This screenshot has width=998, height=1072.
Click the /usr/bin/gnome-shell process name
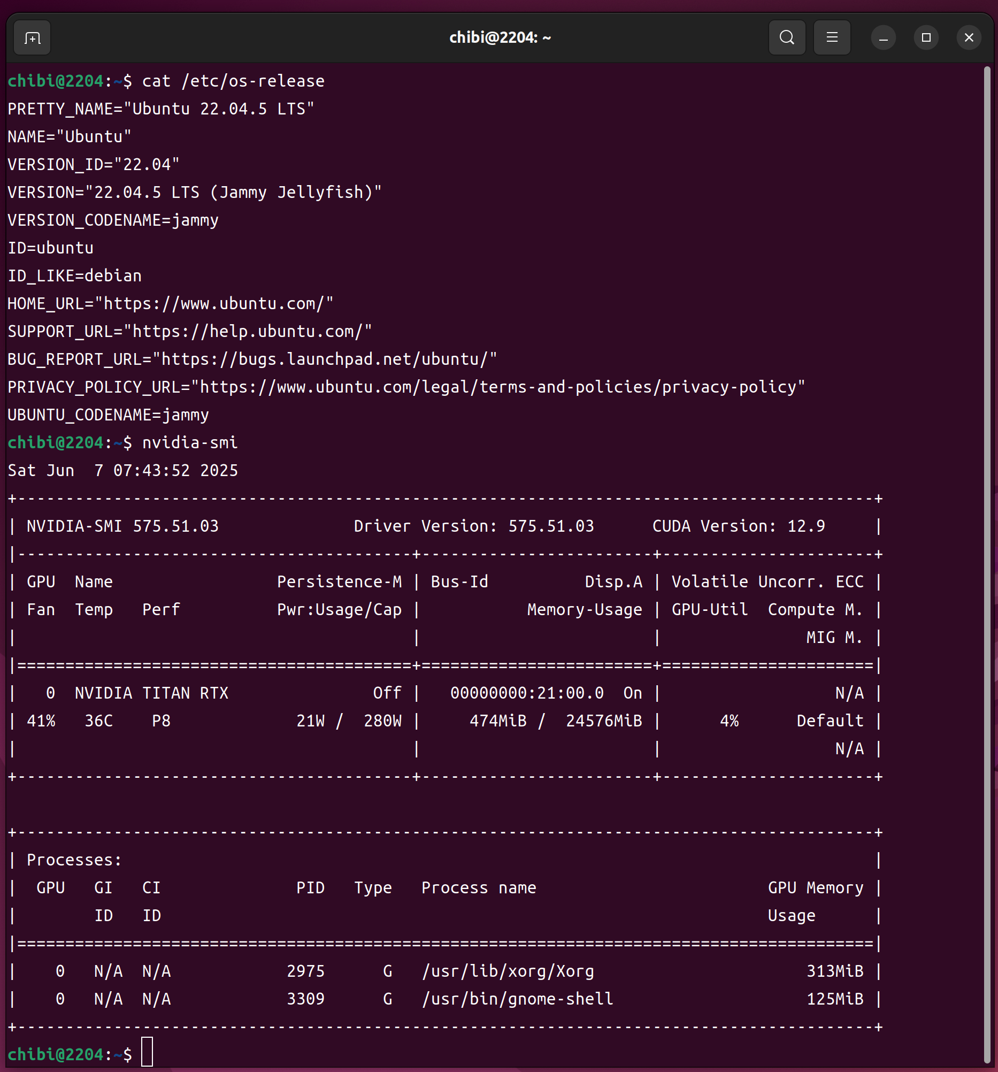point(517,999)
